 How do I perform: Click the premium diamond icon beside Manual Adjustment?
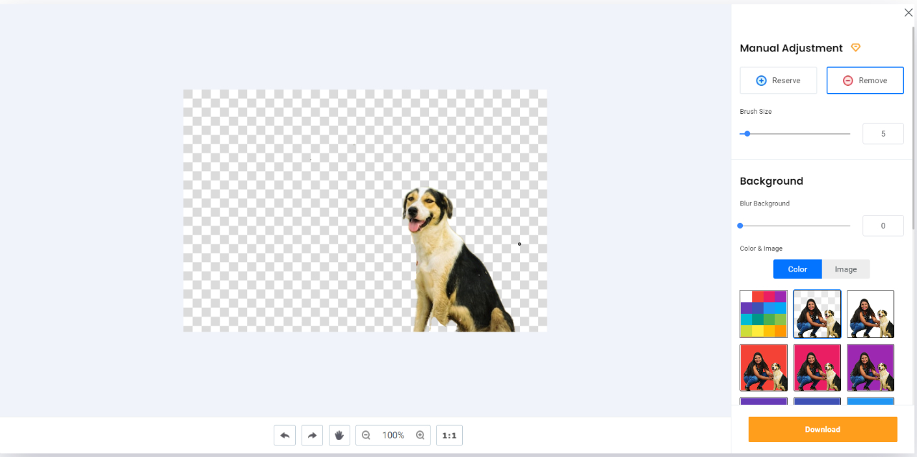point(855,48)
